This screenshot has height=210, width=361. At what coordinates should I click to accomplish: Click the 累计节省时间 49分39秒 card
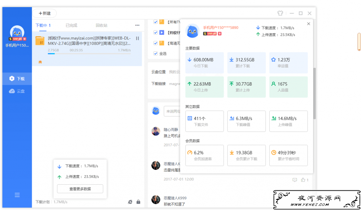(x=288, y=155)
